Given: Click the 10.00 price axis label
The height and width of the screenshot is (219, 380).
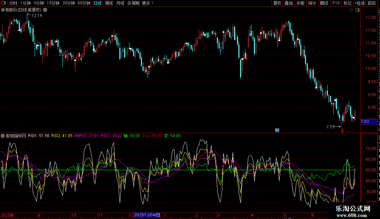Looking at the screenshot, I should point(371,69).
